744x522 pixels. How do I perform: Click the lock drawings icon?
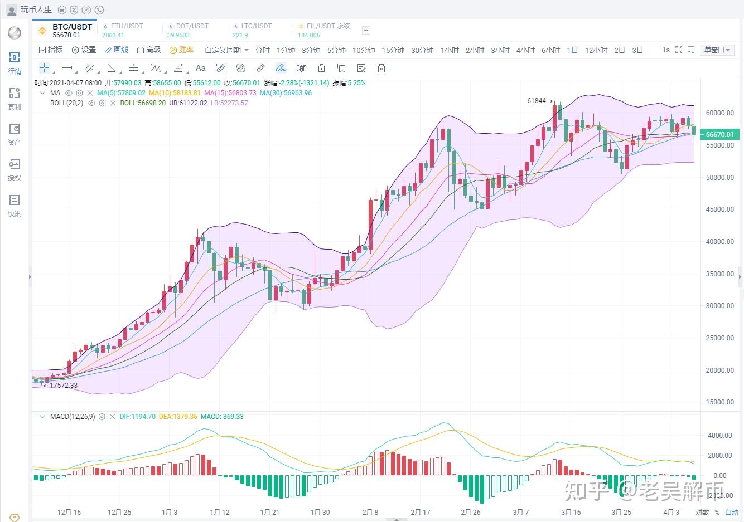pyautogui.click(x=321, y=68)
